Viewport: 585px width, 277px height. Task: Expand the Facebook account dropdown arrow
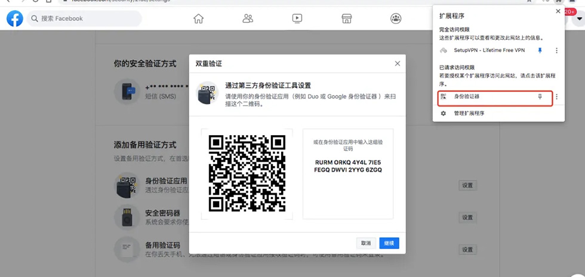click(578, 19)
